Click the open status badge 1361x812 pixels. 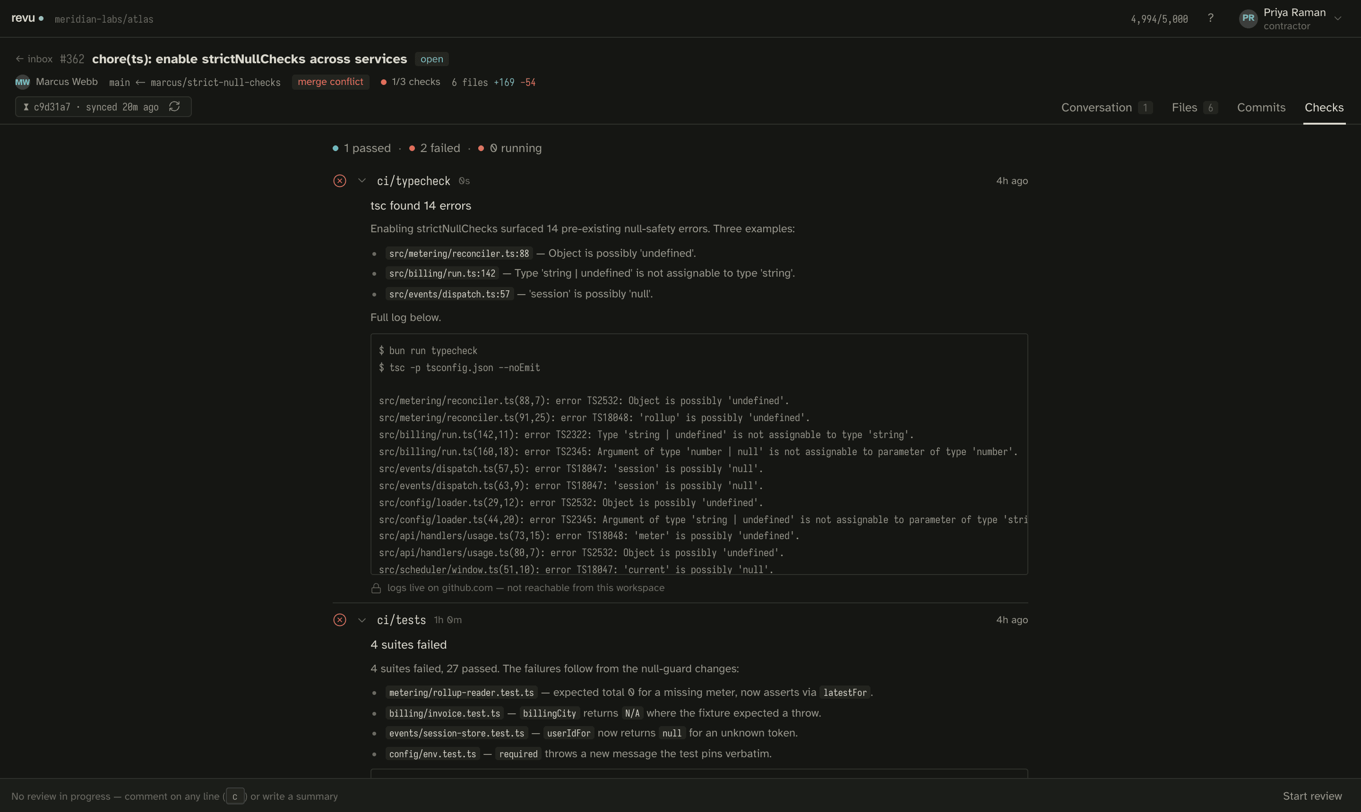click(431, 59)
